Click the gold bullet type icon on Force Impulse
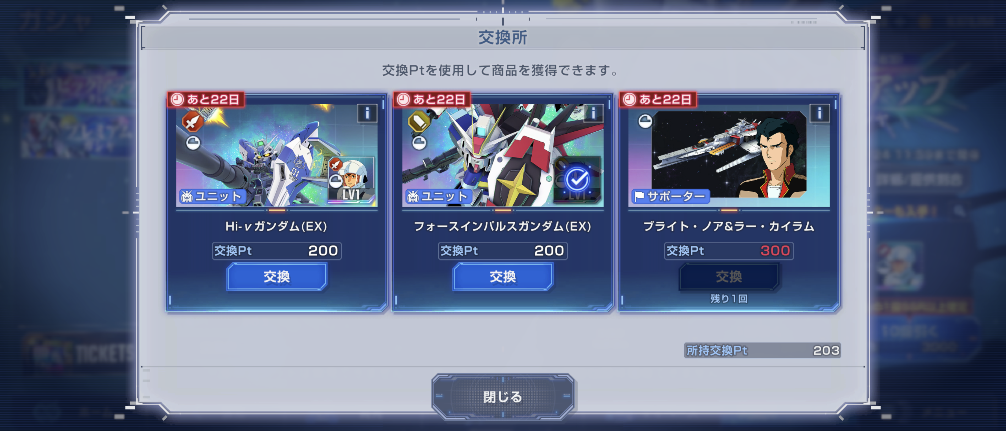This screenshot has width=1006, height=431. [x=419, y=122]
